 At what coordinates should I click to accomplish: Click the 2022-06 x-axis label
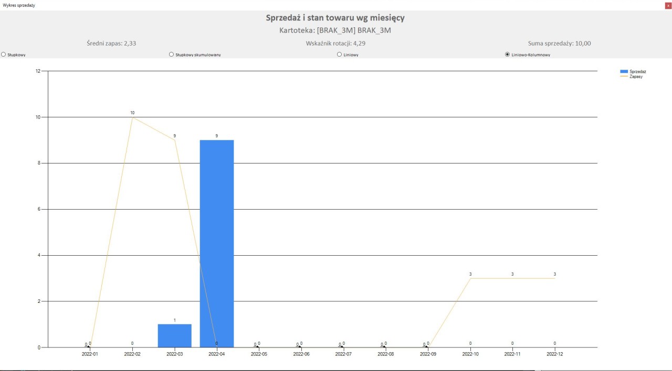point(301,354)
